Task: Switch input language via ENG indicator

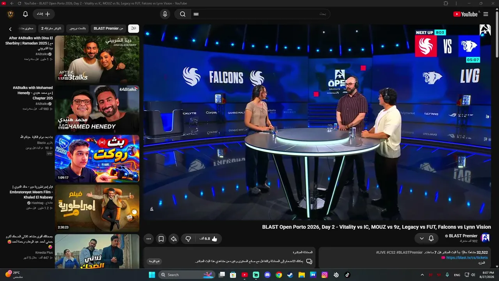Action: click(x=457, y=275)
